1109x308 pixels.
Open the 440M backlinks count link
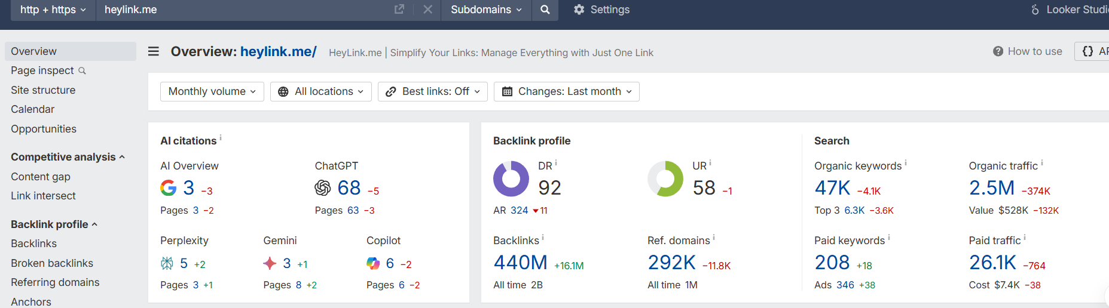520,263
